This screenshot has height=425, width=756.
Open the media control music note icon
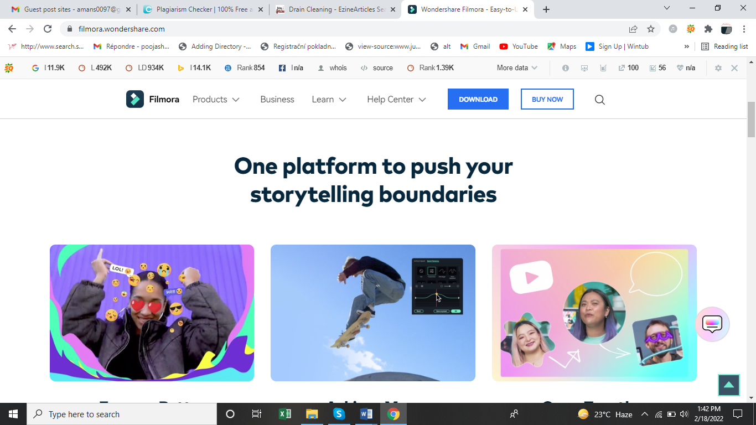click(x=673, y=29)
